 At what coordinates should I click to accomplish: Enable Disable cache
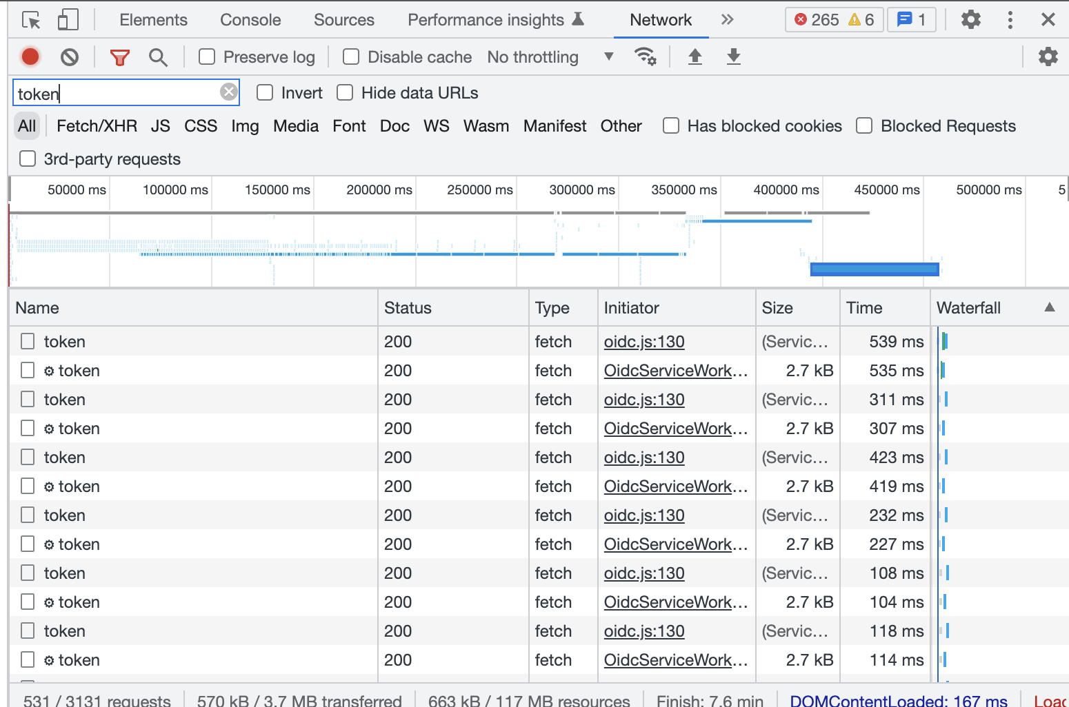[351, 57]
